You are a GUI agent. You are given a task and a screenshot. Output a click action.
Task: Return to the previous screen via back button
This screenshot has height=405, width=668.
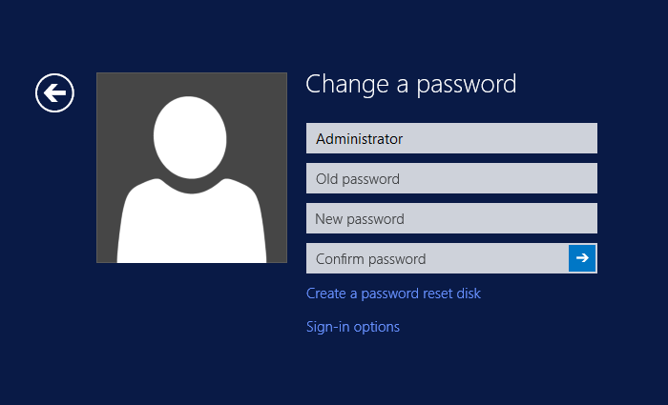tap(54, 92)
